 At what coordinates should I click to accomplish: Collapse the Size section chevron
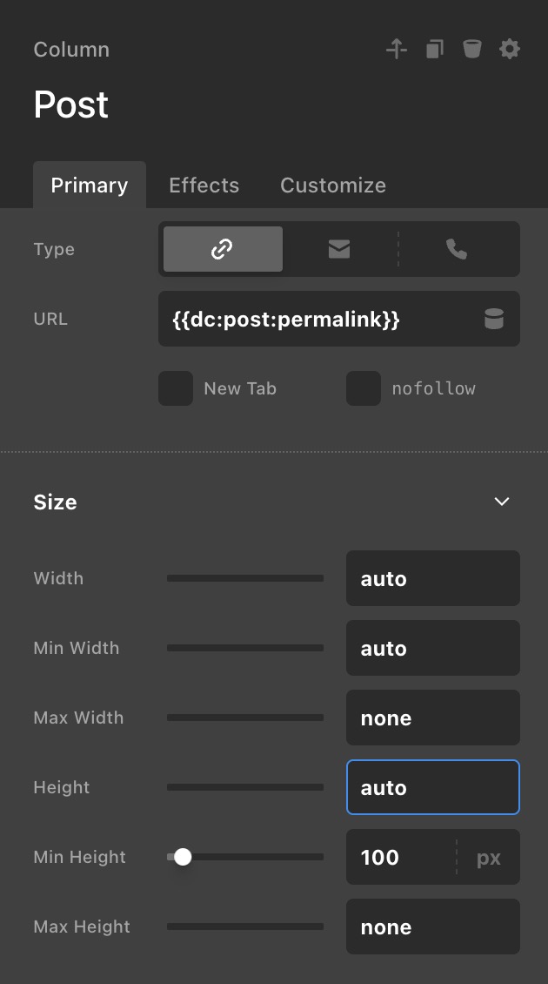[x=502, y=502]
